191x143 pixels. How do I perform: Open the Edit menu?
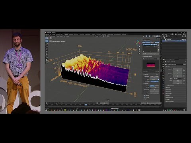51,34
